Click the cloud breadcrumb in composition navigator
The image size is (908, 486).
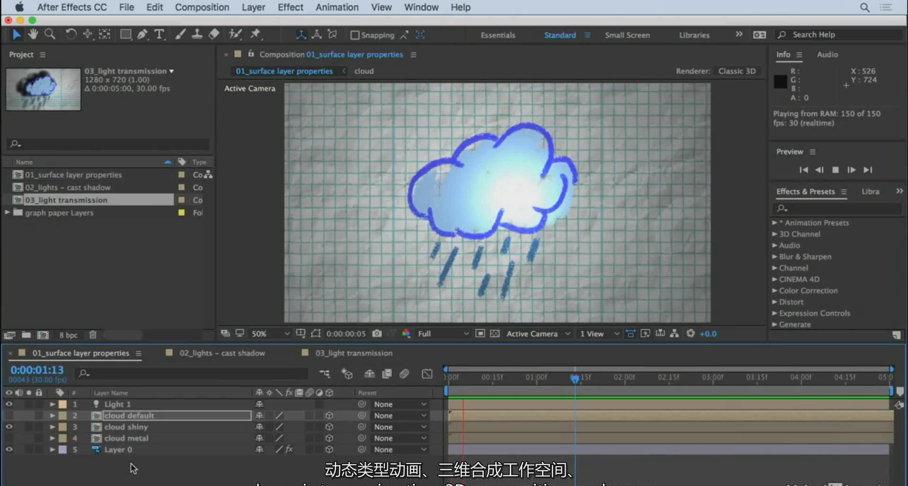click(x=364, y=71)
